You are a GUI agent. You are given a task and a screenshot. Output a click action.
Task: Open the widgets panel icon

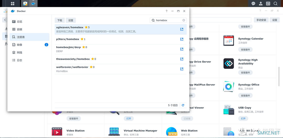click(269, 3)
